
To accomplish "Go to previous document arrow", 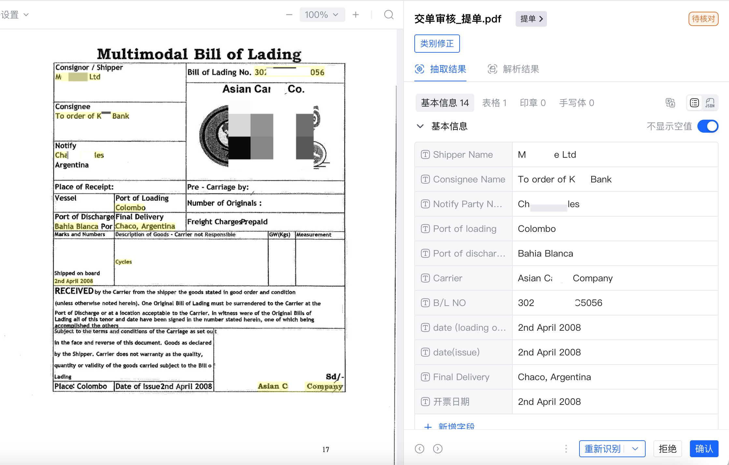I will [x=420, y=449].
